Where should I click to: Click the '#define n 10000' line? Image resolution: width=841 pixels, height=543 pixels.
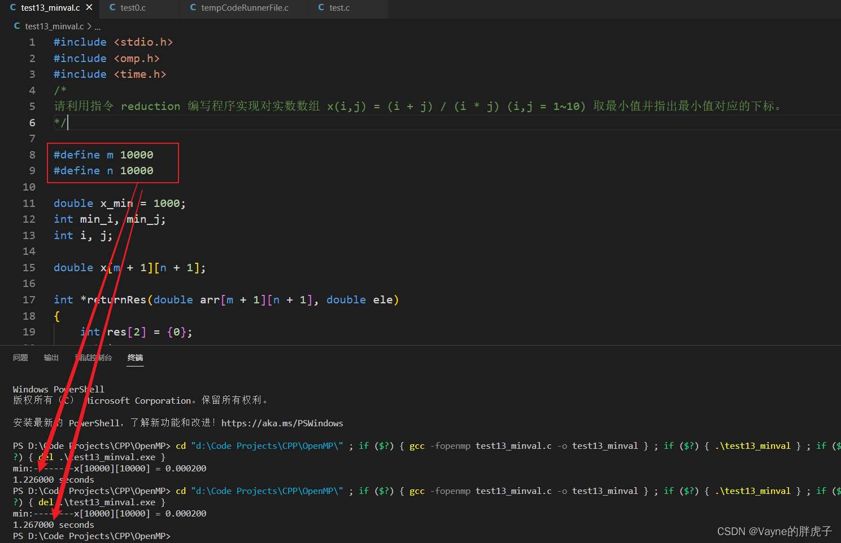[x=103, y=171]
